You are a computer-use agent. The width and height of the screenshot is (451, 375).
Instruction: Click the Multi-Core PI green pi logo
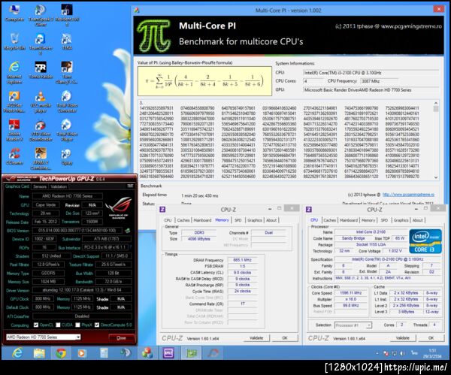pyautogui.click(x=154, y=35)
